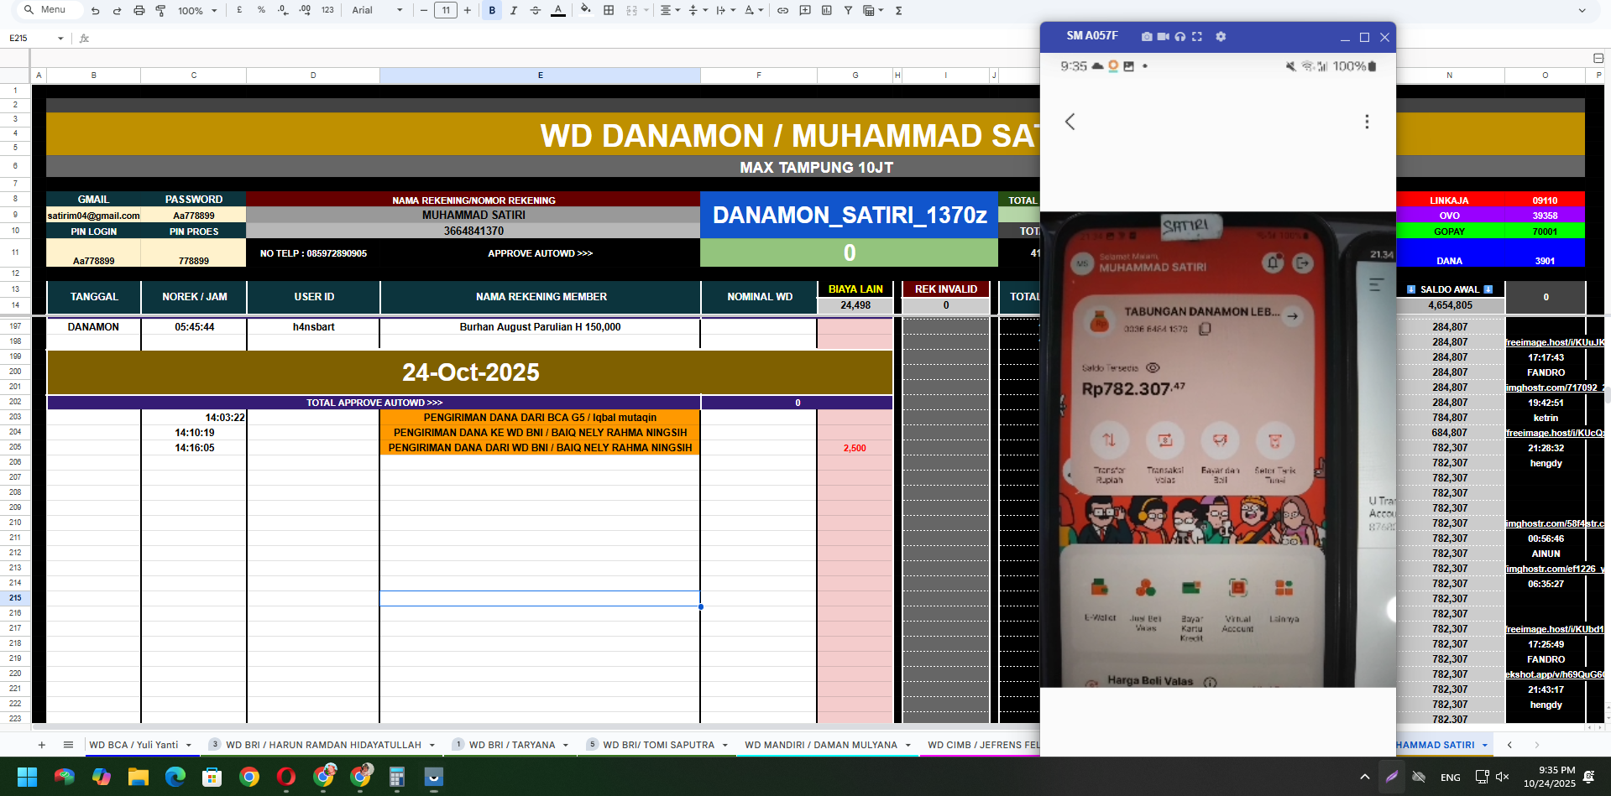The image size is (1611, 796).
Task: Insert a chart
Action: (826, 10)
